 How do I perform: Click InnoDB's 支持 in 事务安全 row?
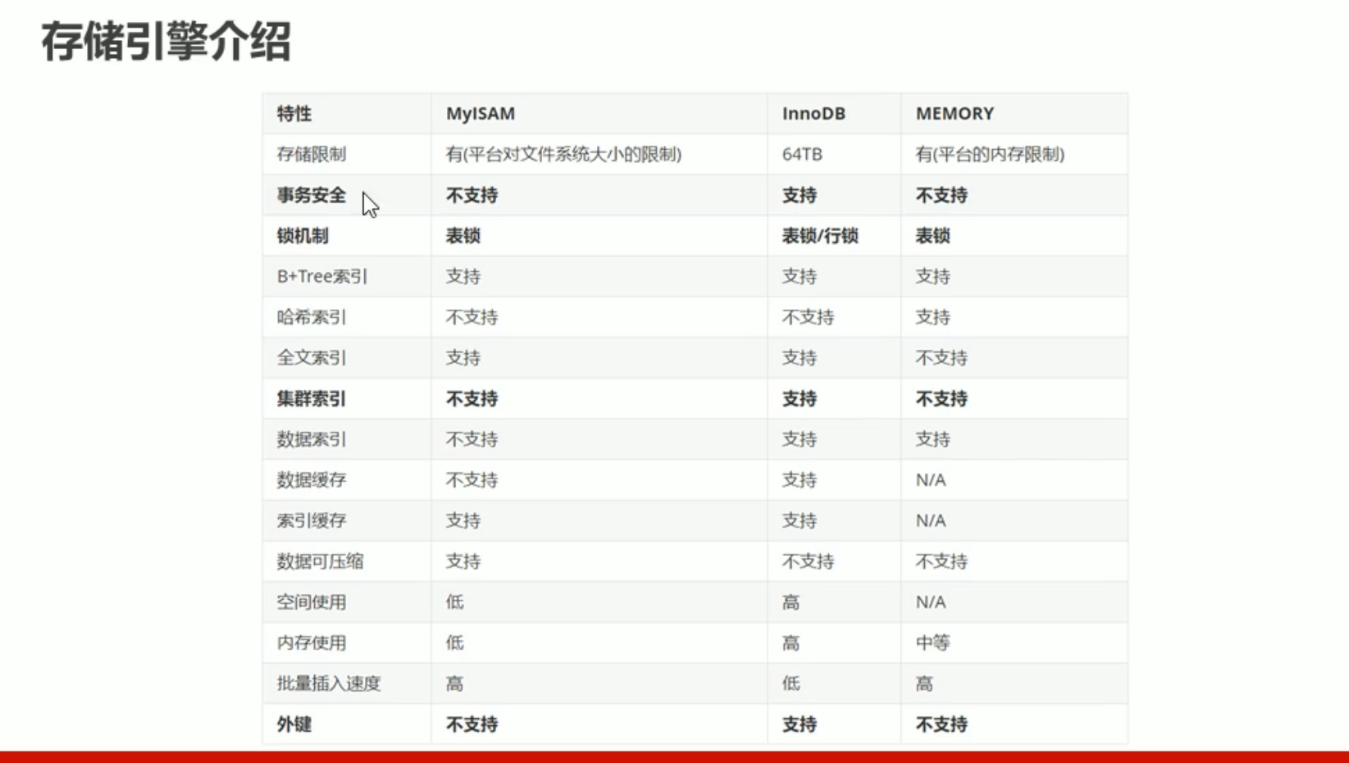point(800,195)
